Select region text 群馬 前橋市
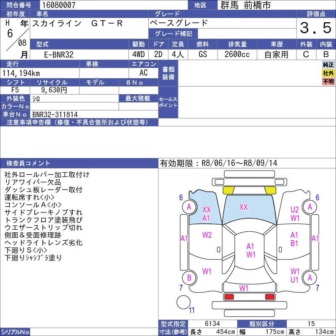The height and width of the screenshot is (336, 336). coord(245,5)
